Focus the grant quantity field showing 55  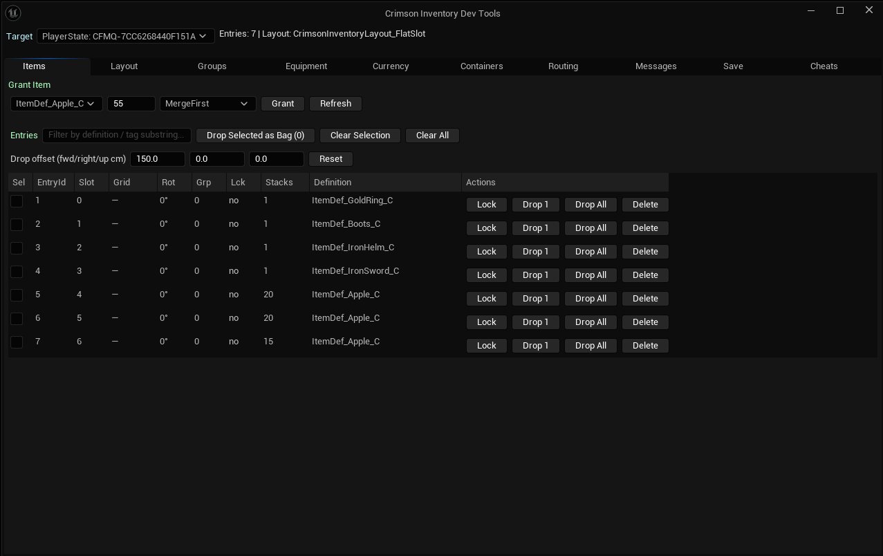(131, 104)
